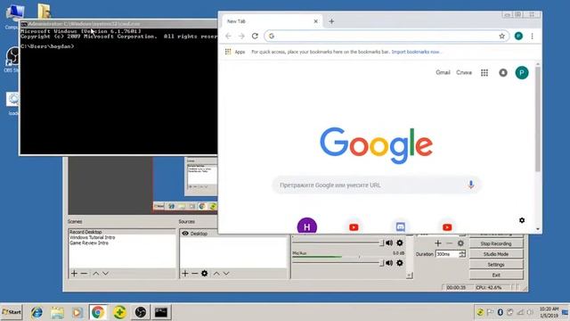Customize the new tab page with the gear
This screenshot has width=570, height=321.
coord(522,220)
